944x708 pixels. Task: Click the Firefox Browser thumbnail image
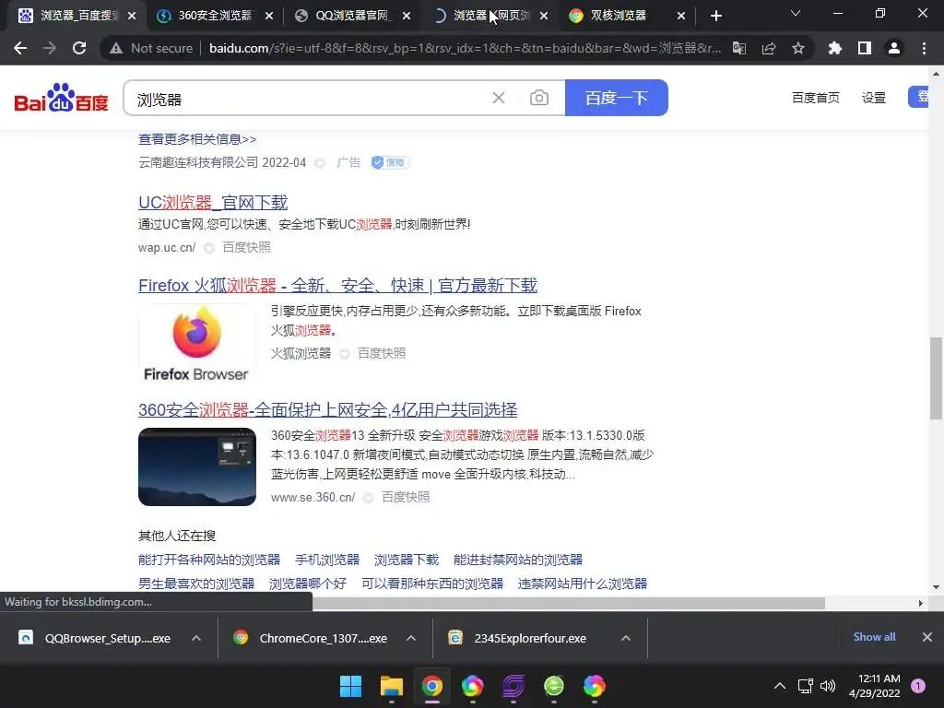coord(197,345)
